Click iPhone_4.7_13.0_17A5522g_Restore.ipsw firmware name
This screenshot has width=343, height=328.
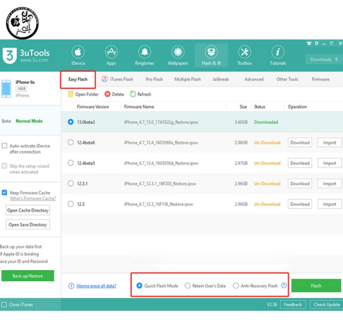pos(161,122)
